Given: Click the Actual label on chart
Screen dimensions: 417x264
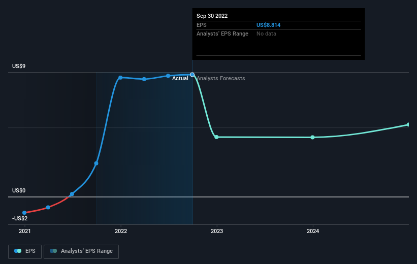Looking at the screenshot, I should point(180,78).
